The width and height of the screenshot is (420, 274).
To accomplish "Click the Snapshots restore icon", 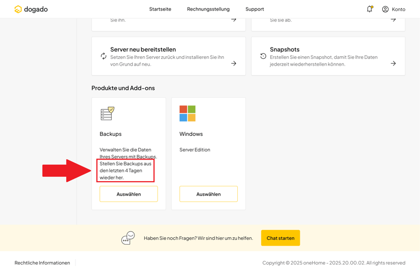I will (263, 56).
